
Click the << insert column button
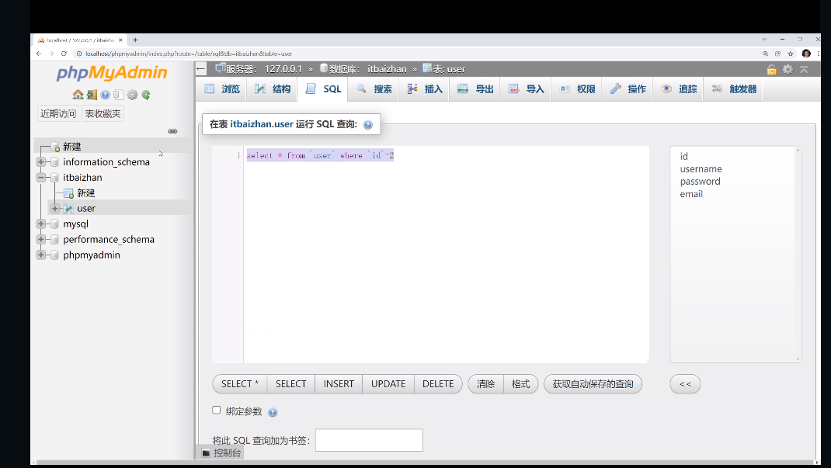click(685, 384)
